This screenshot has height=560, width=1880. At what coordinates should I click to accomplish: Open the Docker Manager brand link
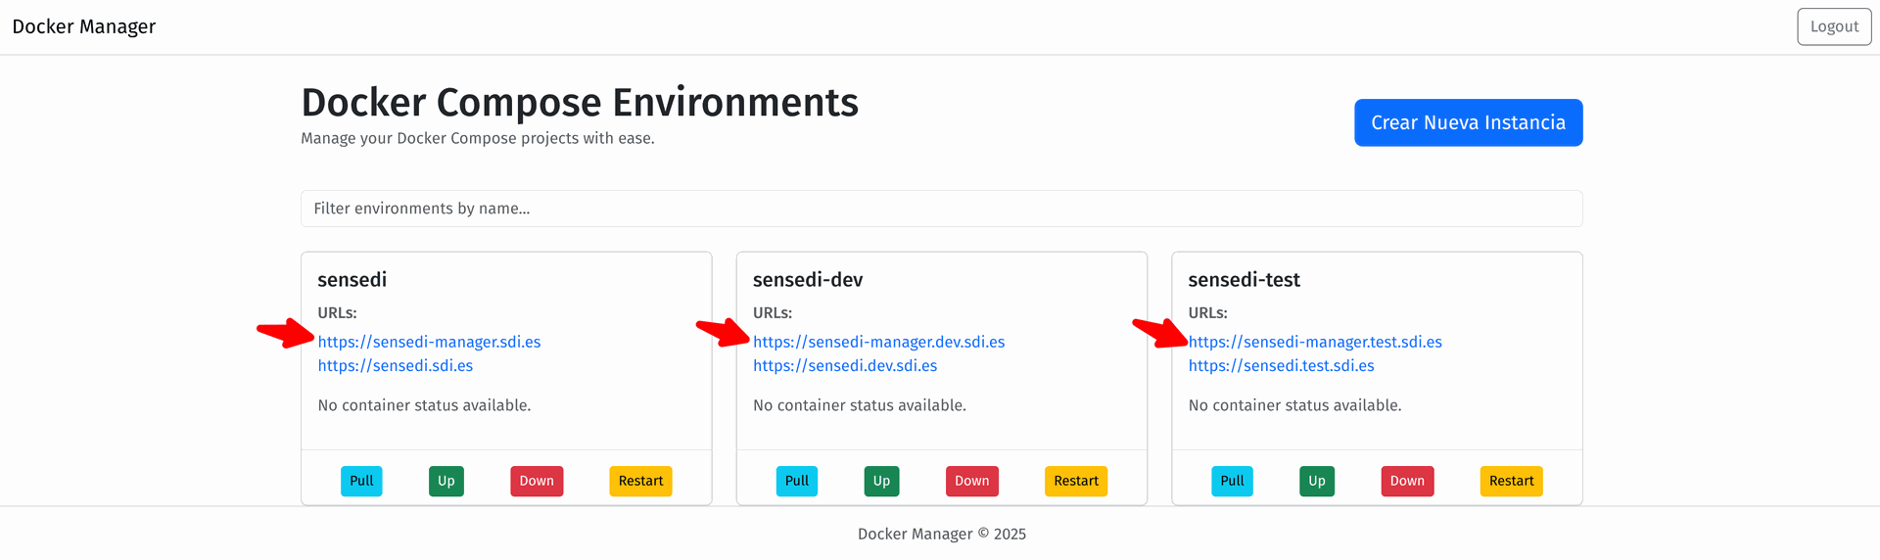click(84, 26)
